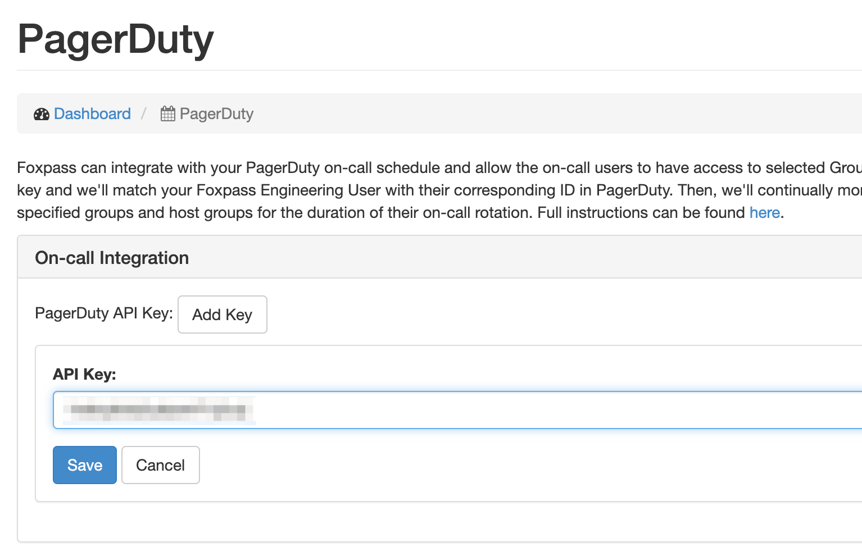Image resolution: width=862 pixels, height=556 pixels.
Task: Open the full instructions 'here' link
Action: (x=764, y=213)
